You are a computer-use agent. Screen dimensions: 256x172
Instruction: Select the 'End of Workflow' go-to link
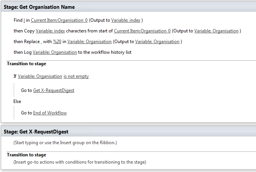pos(50,113)
